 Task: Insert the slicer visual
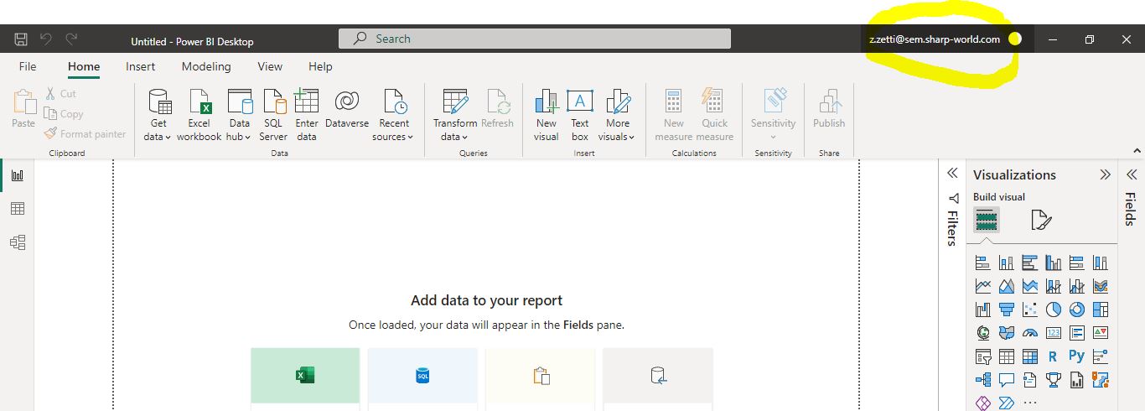tap(983, 356)
